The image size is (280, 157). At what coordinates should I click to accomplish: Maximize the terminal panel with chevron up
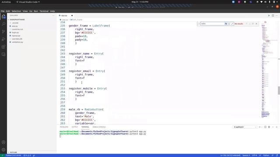pyautogui.click(x=273, y=127)
